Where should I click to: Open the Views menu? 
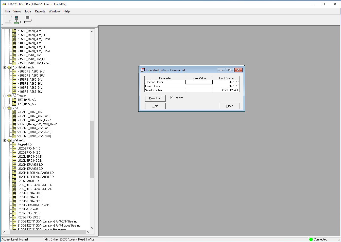point(17,11)
